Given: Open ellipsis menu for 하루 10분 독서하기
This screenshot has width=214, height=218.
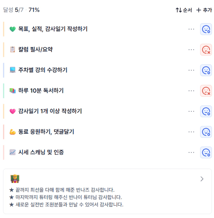Looking at the screenshot, I should pyautogui.click(x=191, y=91).
